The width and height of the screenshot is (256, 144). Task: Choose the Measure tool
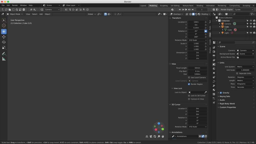point(4,59)
